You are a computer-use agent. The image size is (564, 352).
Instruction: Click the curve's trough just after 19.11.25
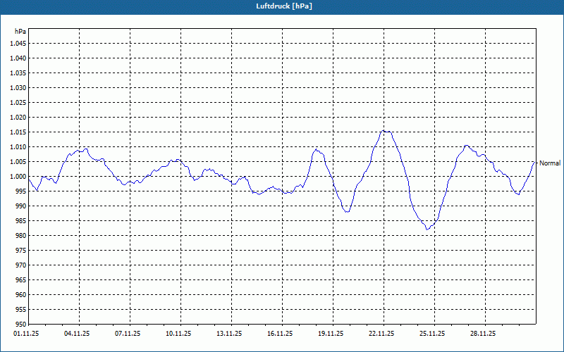pyautogui.click(x=347, y=212)
